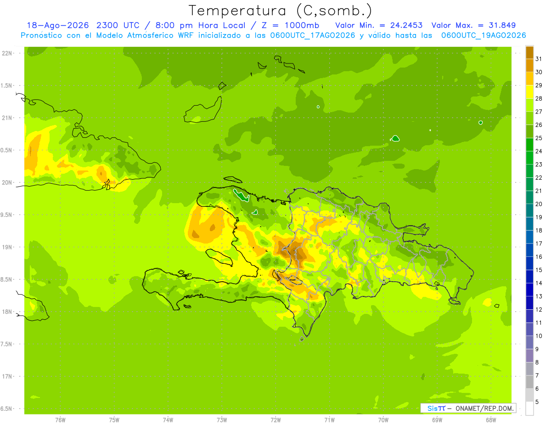Viewport: 551px width, 426px height.
Task: Click the darkest orange colorbar segment above 31
Action: (x=529, y=52)
